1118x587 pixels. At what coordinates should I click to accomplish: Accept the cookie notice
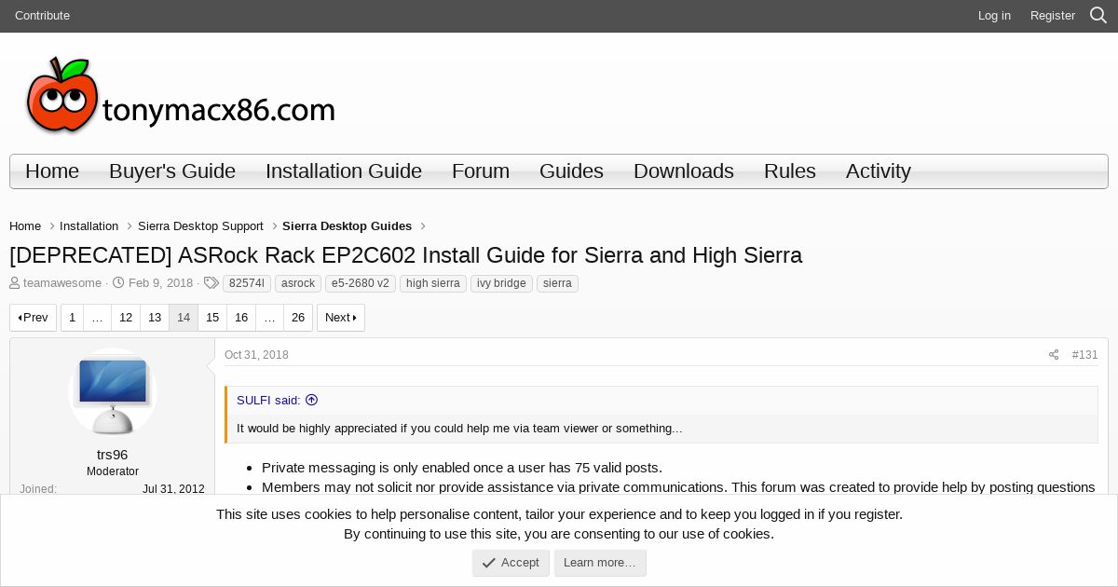pos(511,563)
